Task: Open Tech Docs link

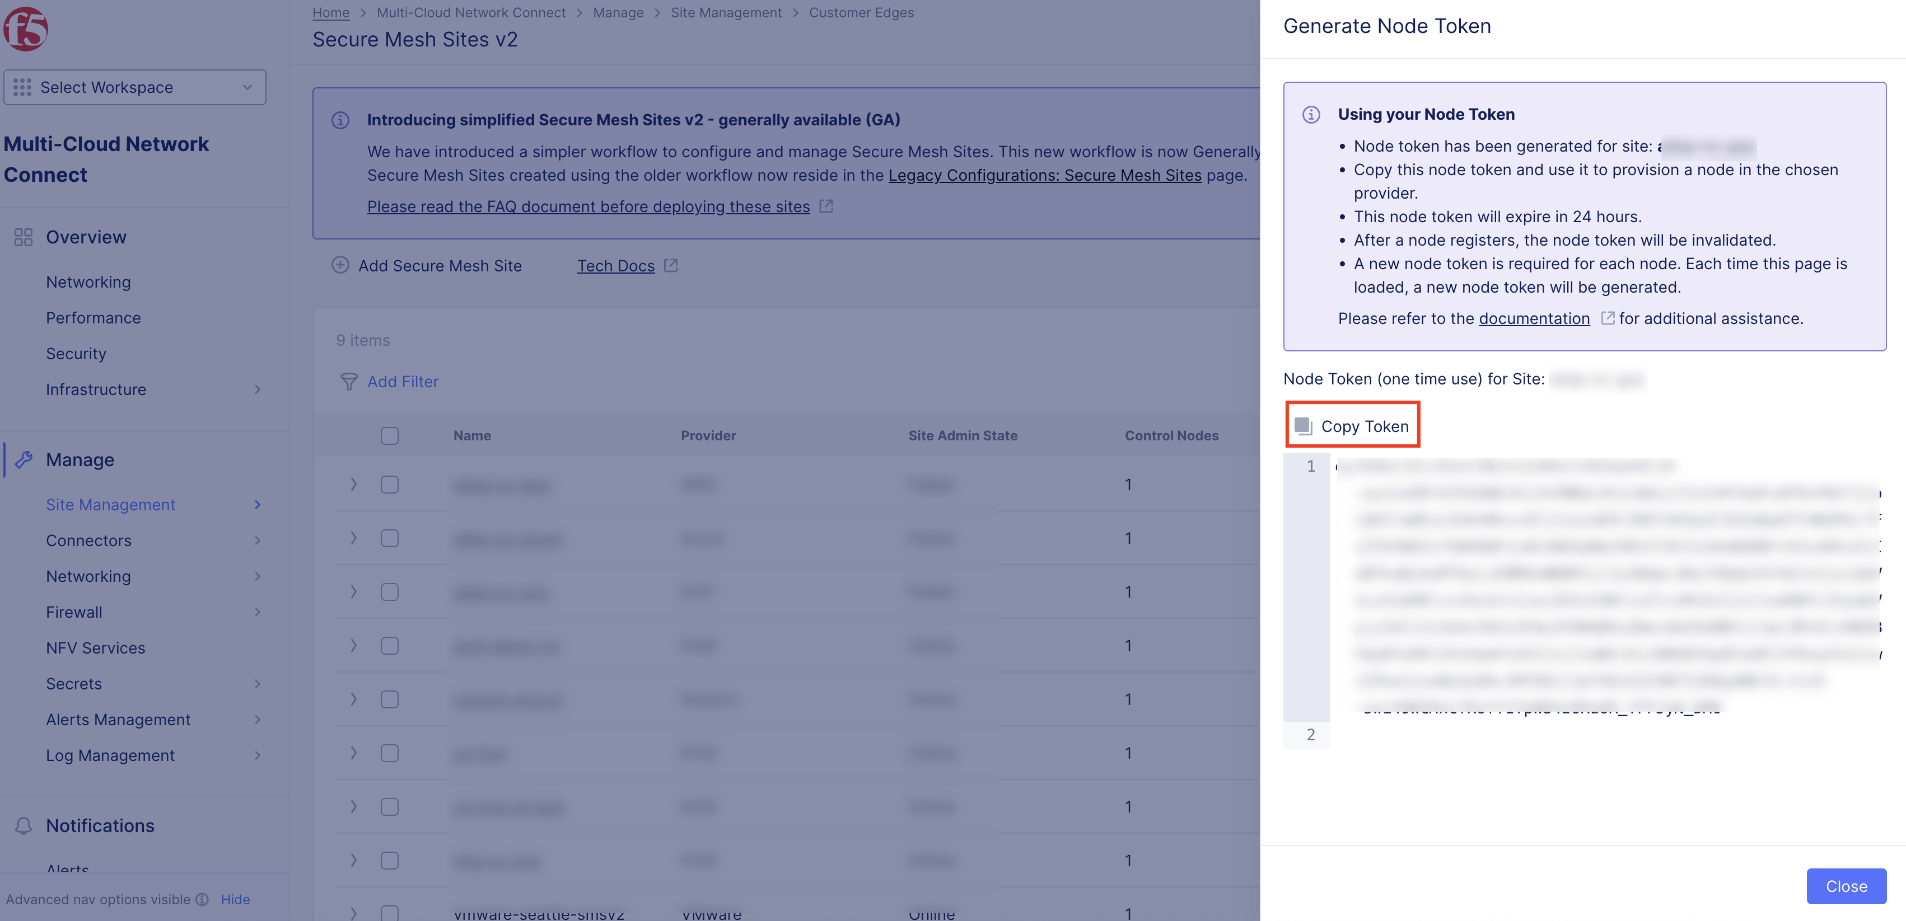Action: point(615,266)
